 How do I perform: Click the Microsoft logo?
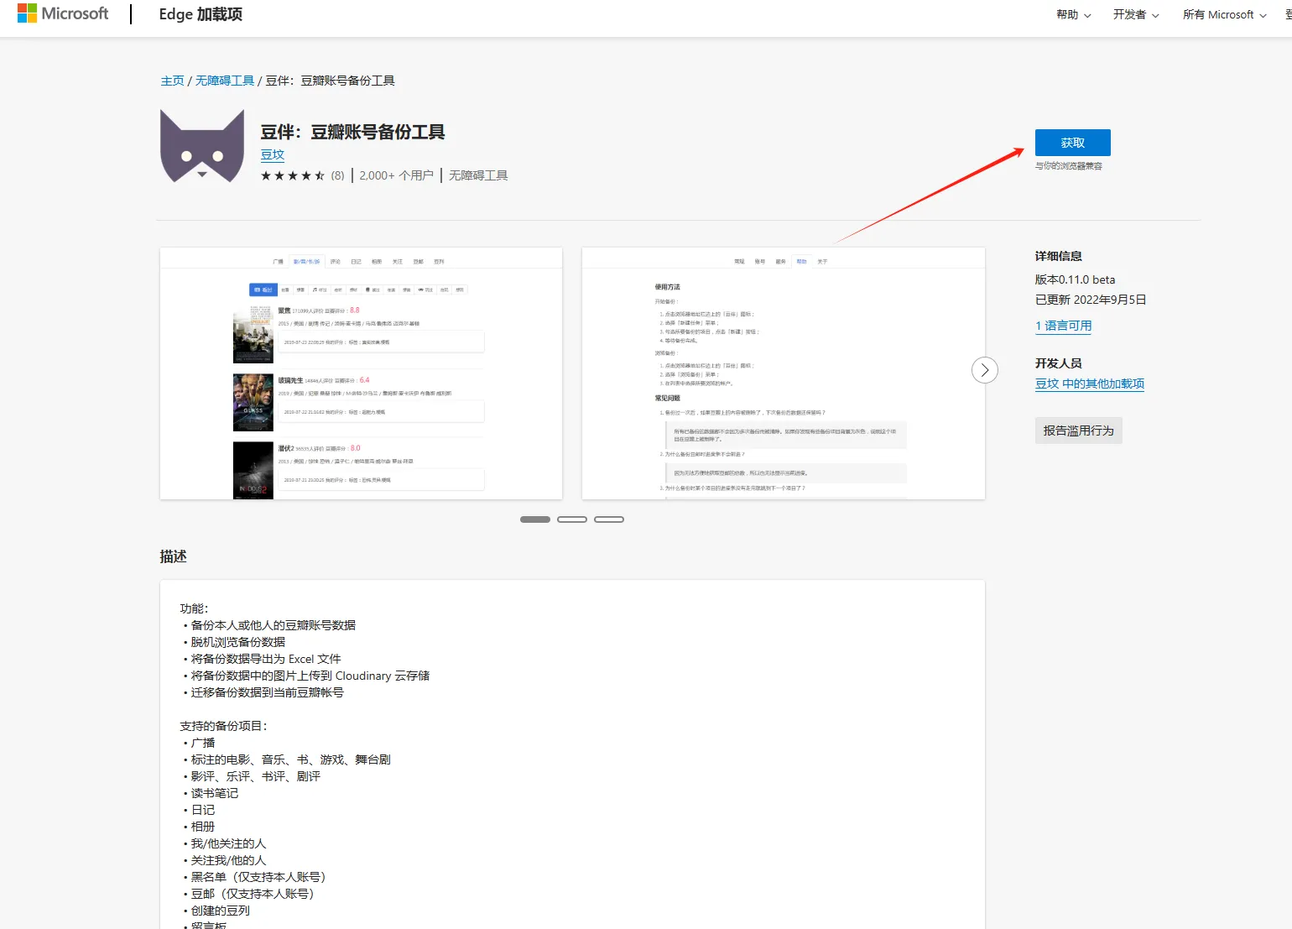click(63, 13)
